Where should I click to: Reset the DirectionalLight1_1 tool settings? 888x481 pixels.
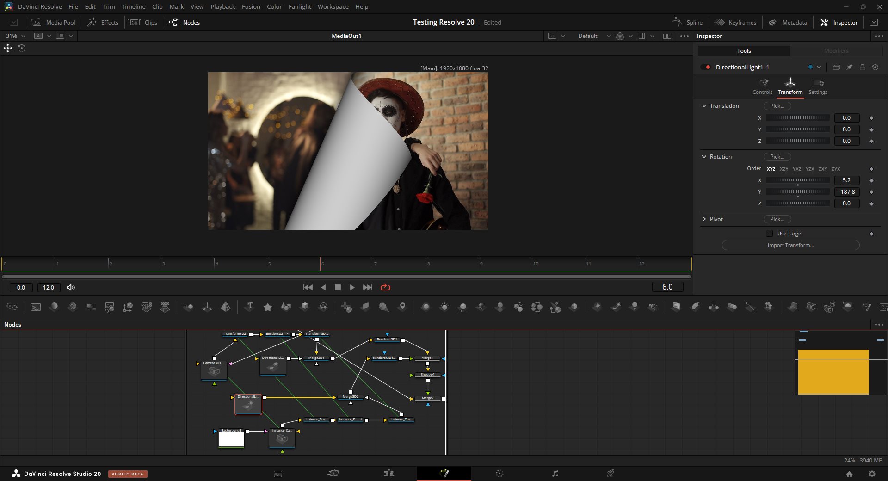pyautogui.click(x=875, y=67)
